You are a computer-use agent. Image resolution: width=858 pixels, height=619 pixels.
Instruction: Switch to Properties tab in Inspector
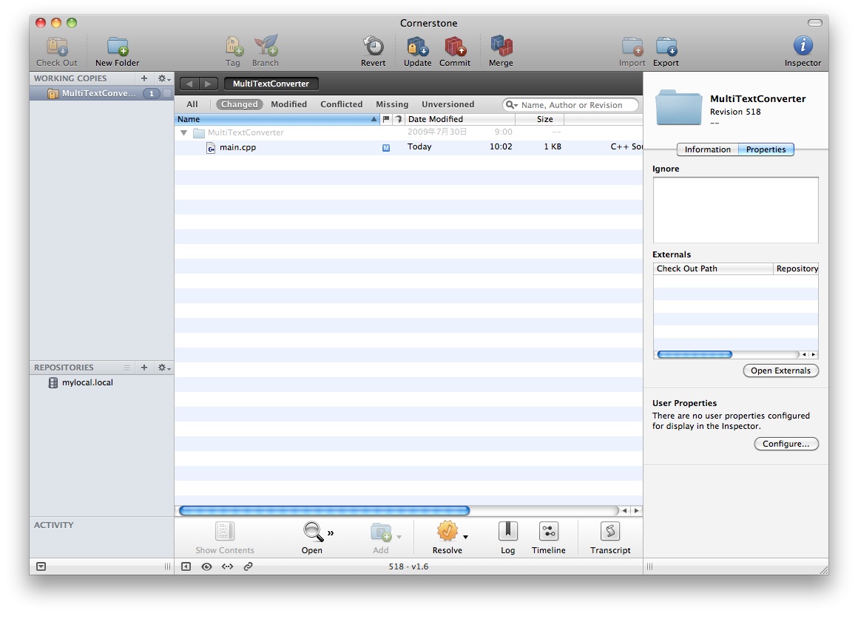pyautogui.click(x=766, y=149)
